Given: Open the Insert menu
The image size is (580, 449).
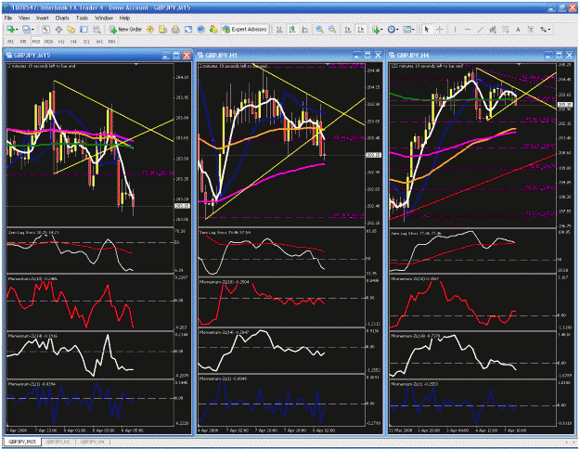Looking at the screenshot, I should coord(42,18).
